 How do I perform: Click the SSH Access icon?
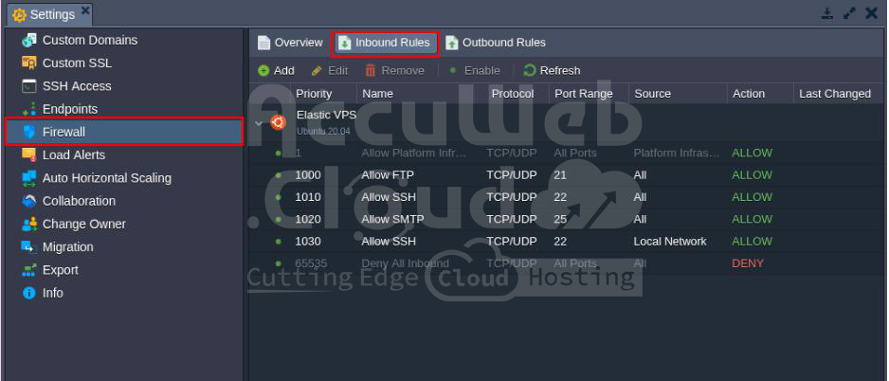point(28,86)
